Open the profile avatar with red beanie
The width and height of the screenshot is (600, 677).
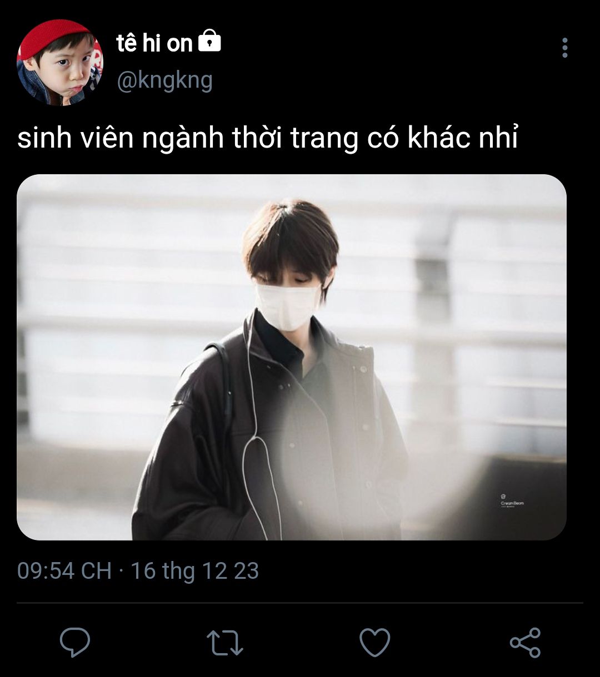click(60, 62)
